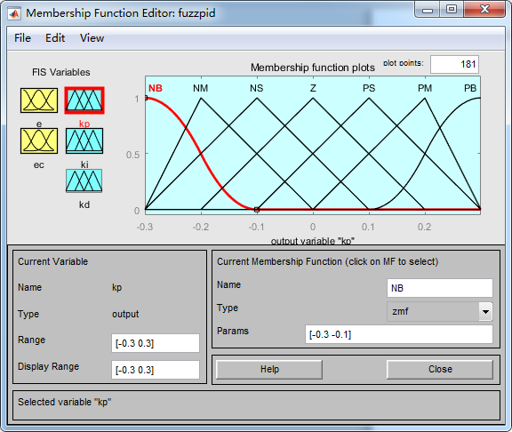
Task: Open the Edit menu
Action: tap(55, 38)
